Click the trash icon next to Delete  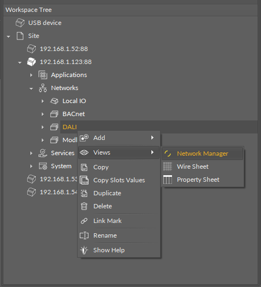pos(84,206)
